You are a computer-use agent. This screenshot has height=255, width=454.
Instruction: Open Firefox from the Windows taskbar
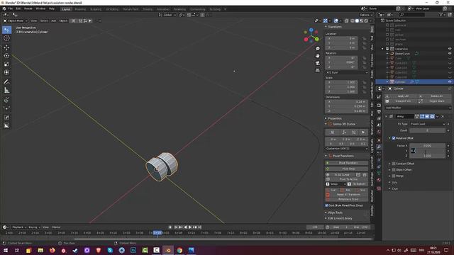[52, 250]
